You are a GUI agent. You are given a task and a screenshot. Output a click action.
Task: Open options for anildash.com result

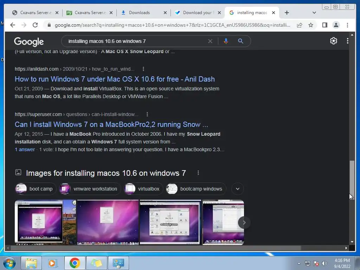(143, 69)
